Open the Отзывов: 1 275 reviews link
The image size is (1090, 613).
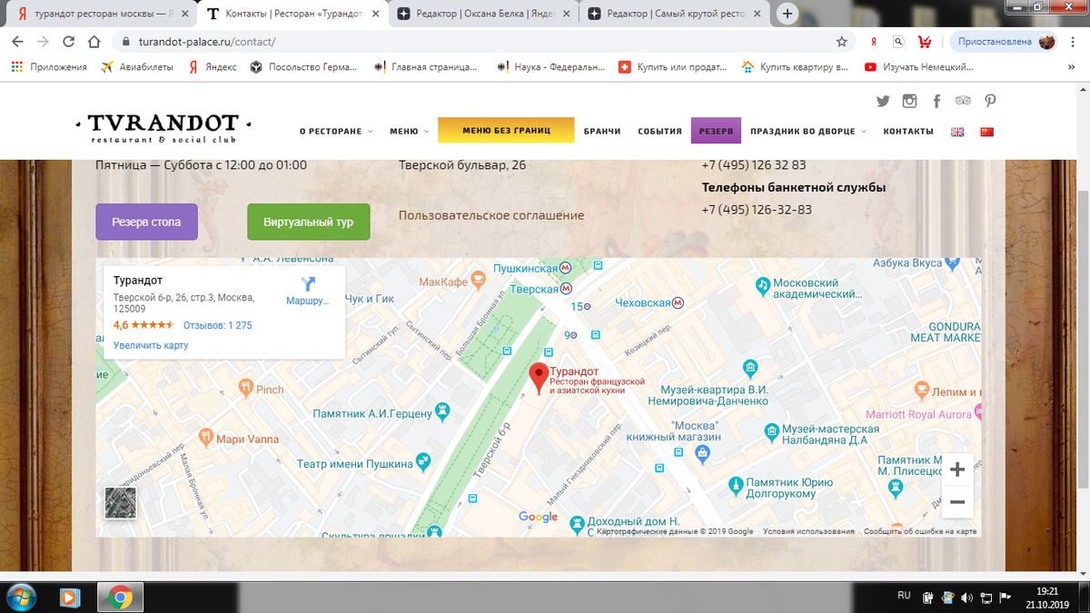tap(217, 325)
